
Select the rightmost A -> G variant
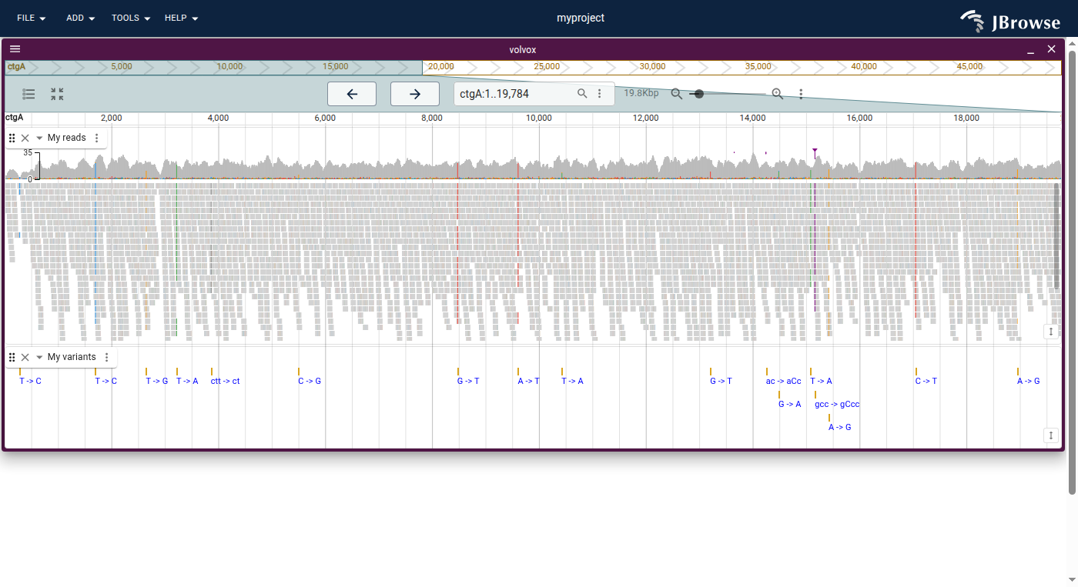tap(1029, 381)
